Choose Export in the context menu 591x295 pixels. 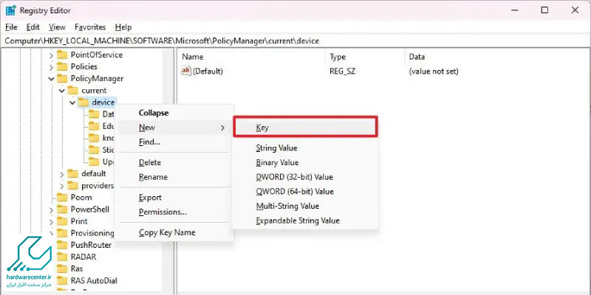tap(174, 198)
